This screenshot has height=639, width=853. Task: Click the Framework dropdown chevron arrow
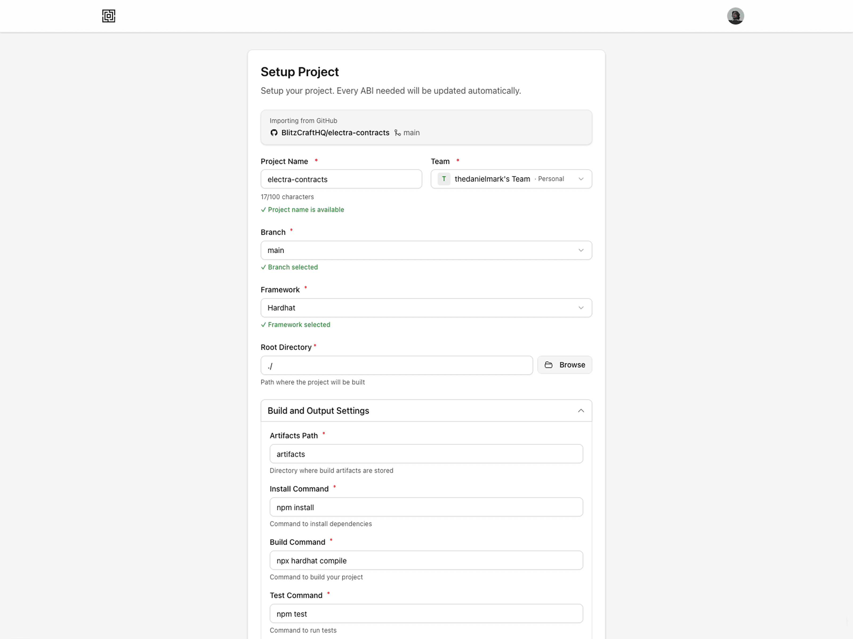(x=581, y=308)
